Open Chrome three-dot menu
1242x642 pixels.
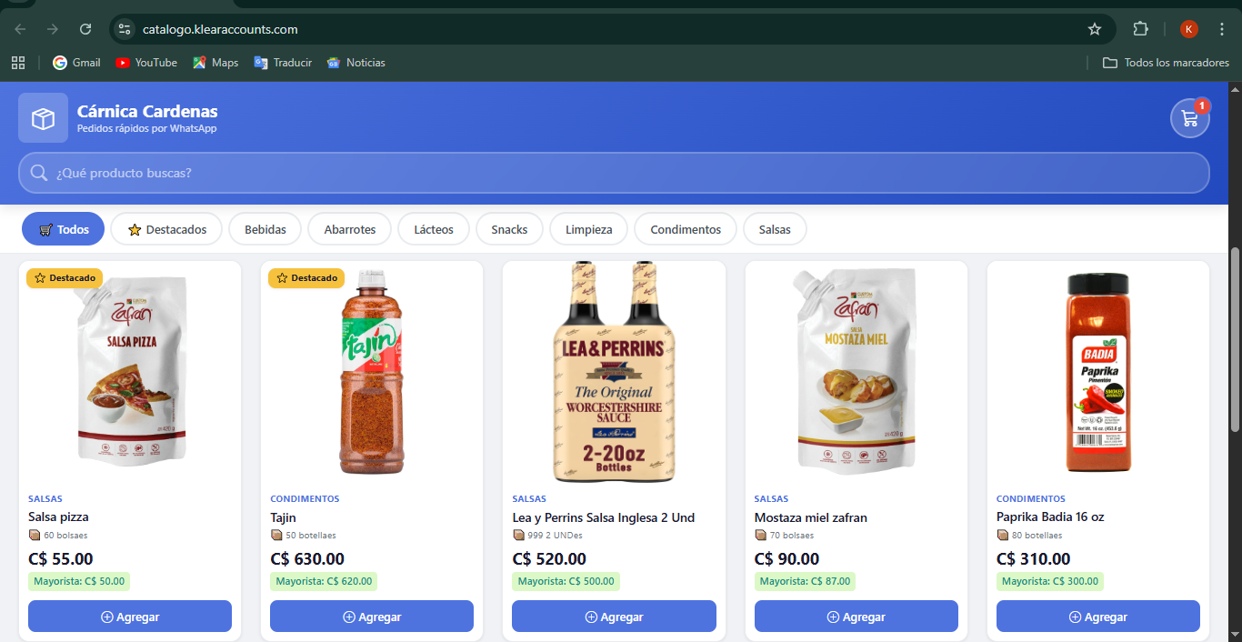(1222, 29)
